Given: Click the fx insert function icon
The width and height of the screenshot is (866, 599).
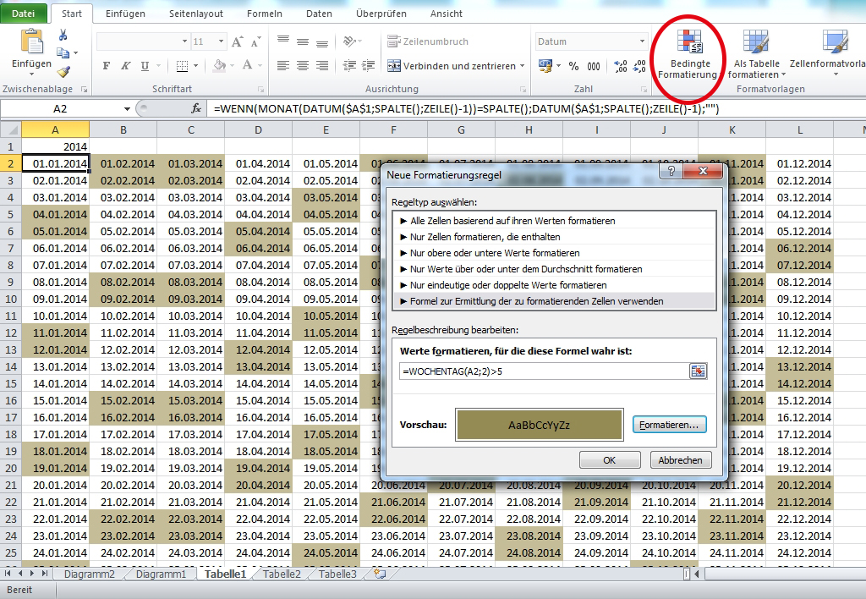Looking at the screenshot, I should pos(196,109).
